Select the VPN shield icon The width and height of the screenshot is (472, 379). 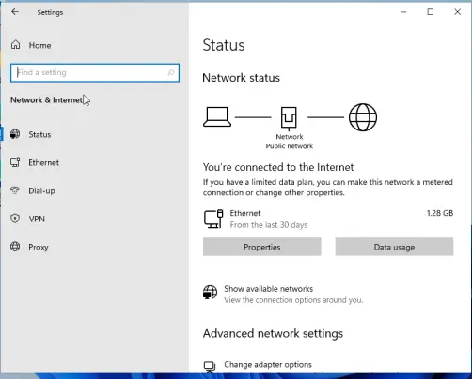15,219
